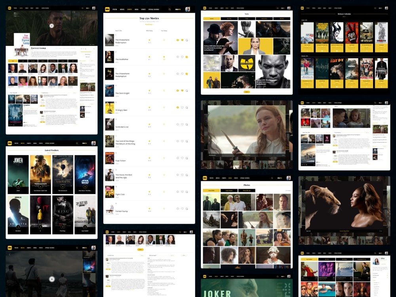Click search icon in News page header
Image resolution: width=396 pixels, height=297 pixels.
click(278, 8)
